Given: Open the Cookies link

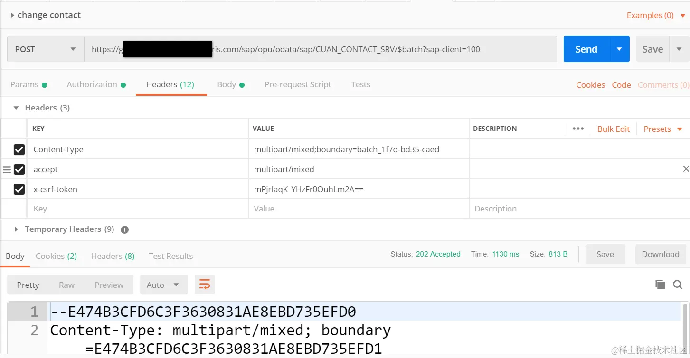Looking at the screenshot, I should [590, 85].
